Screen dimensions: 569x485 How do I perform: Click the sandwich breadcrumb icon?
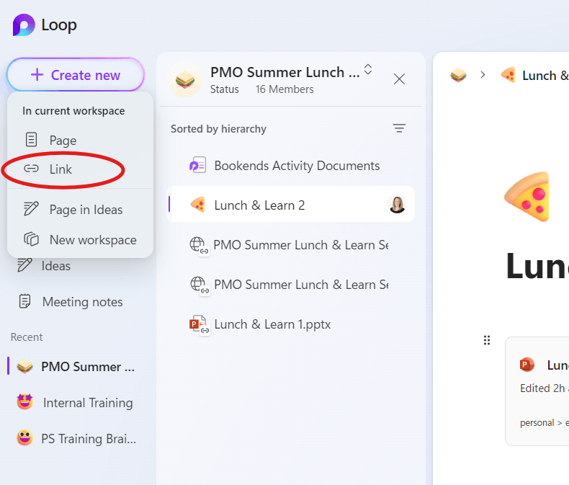pos(458,75)
